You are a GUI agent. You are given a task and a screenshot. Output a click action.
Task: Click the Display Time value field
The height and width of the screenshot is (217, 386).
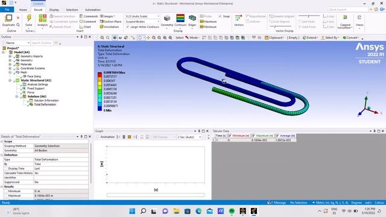pos(61,169)
